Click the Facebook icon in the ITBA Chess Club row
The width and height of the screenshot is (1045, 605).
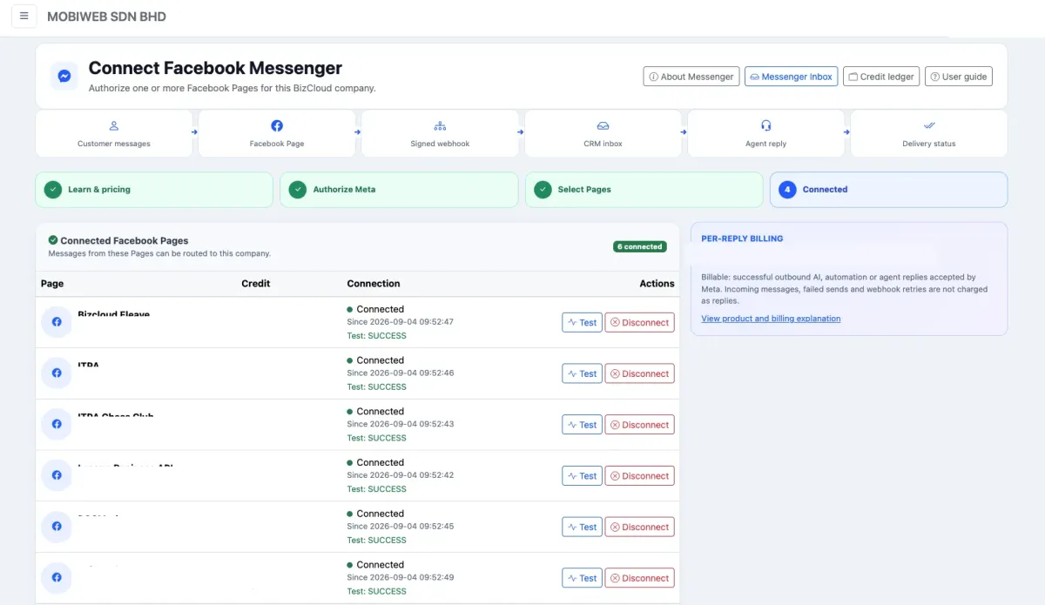[57, 424]
